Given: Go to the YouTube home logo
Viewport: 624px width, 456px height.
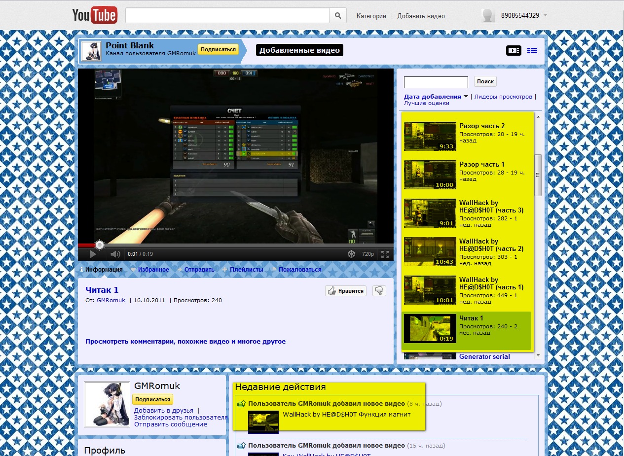Looking at the screenshot, I should coord(95,15).
